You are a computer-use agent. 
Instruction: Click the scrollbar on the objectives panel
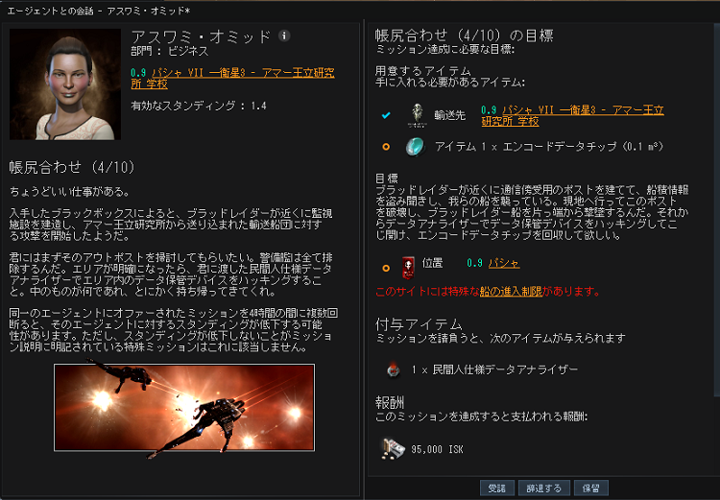716,209
